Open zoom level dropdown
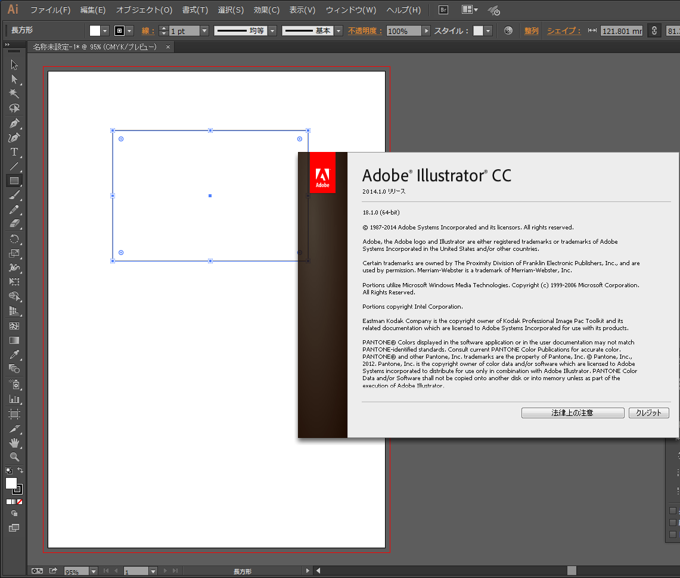 click(x=93, y=571)
